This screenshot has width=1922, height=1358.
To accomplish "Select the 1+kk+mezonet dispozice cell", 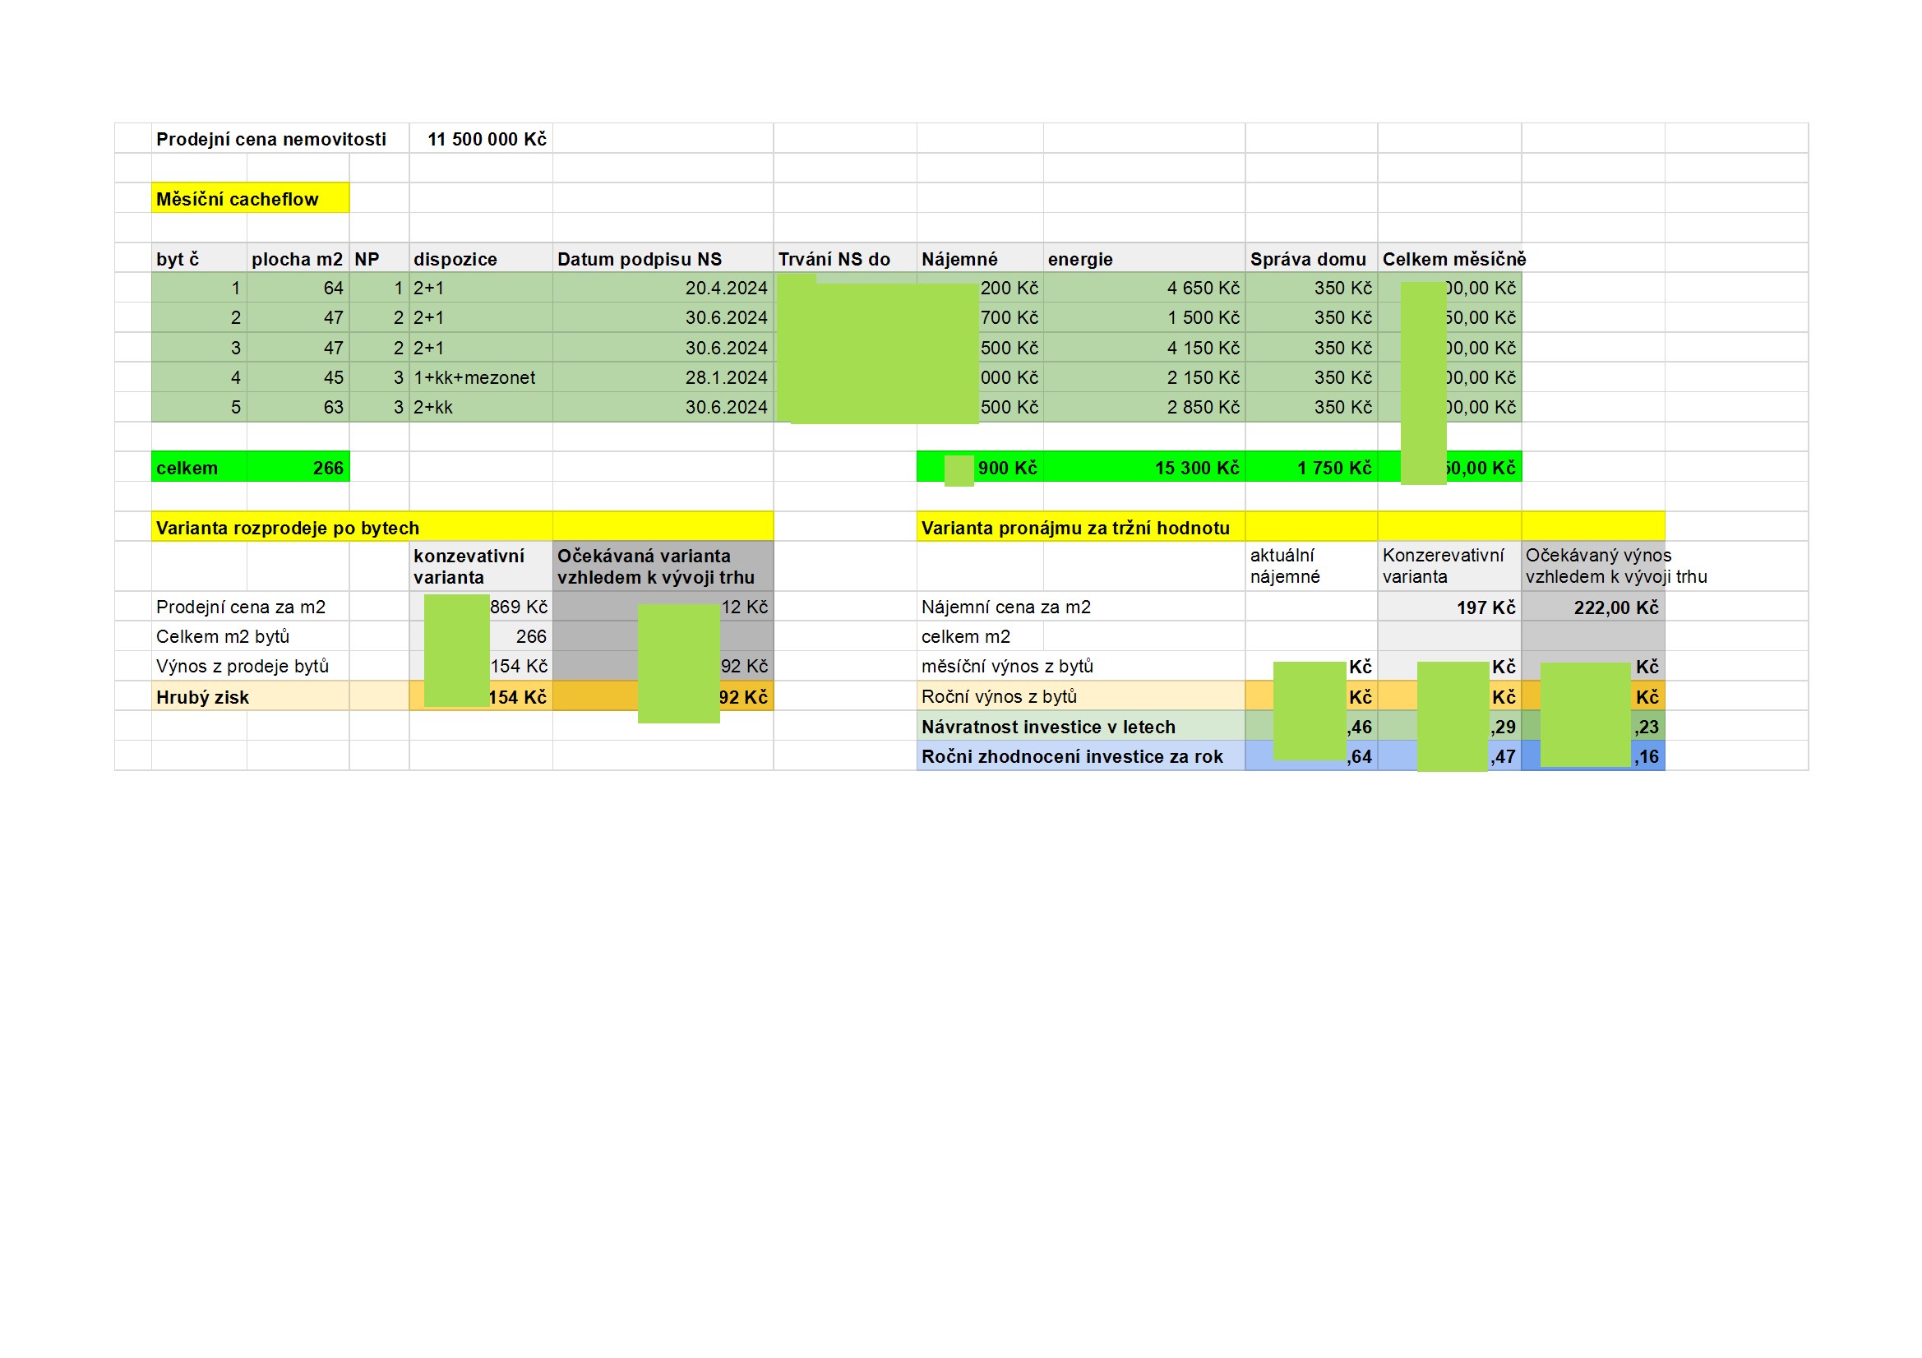I will 480,377.
